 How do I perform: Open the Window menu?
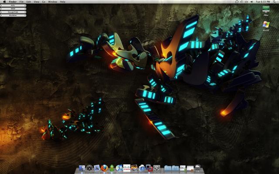click(x=52, y=2)
